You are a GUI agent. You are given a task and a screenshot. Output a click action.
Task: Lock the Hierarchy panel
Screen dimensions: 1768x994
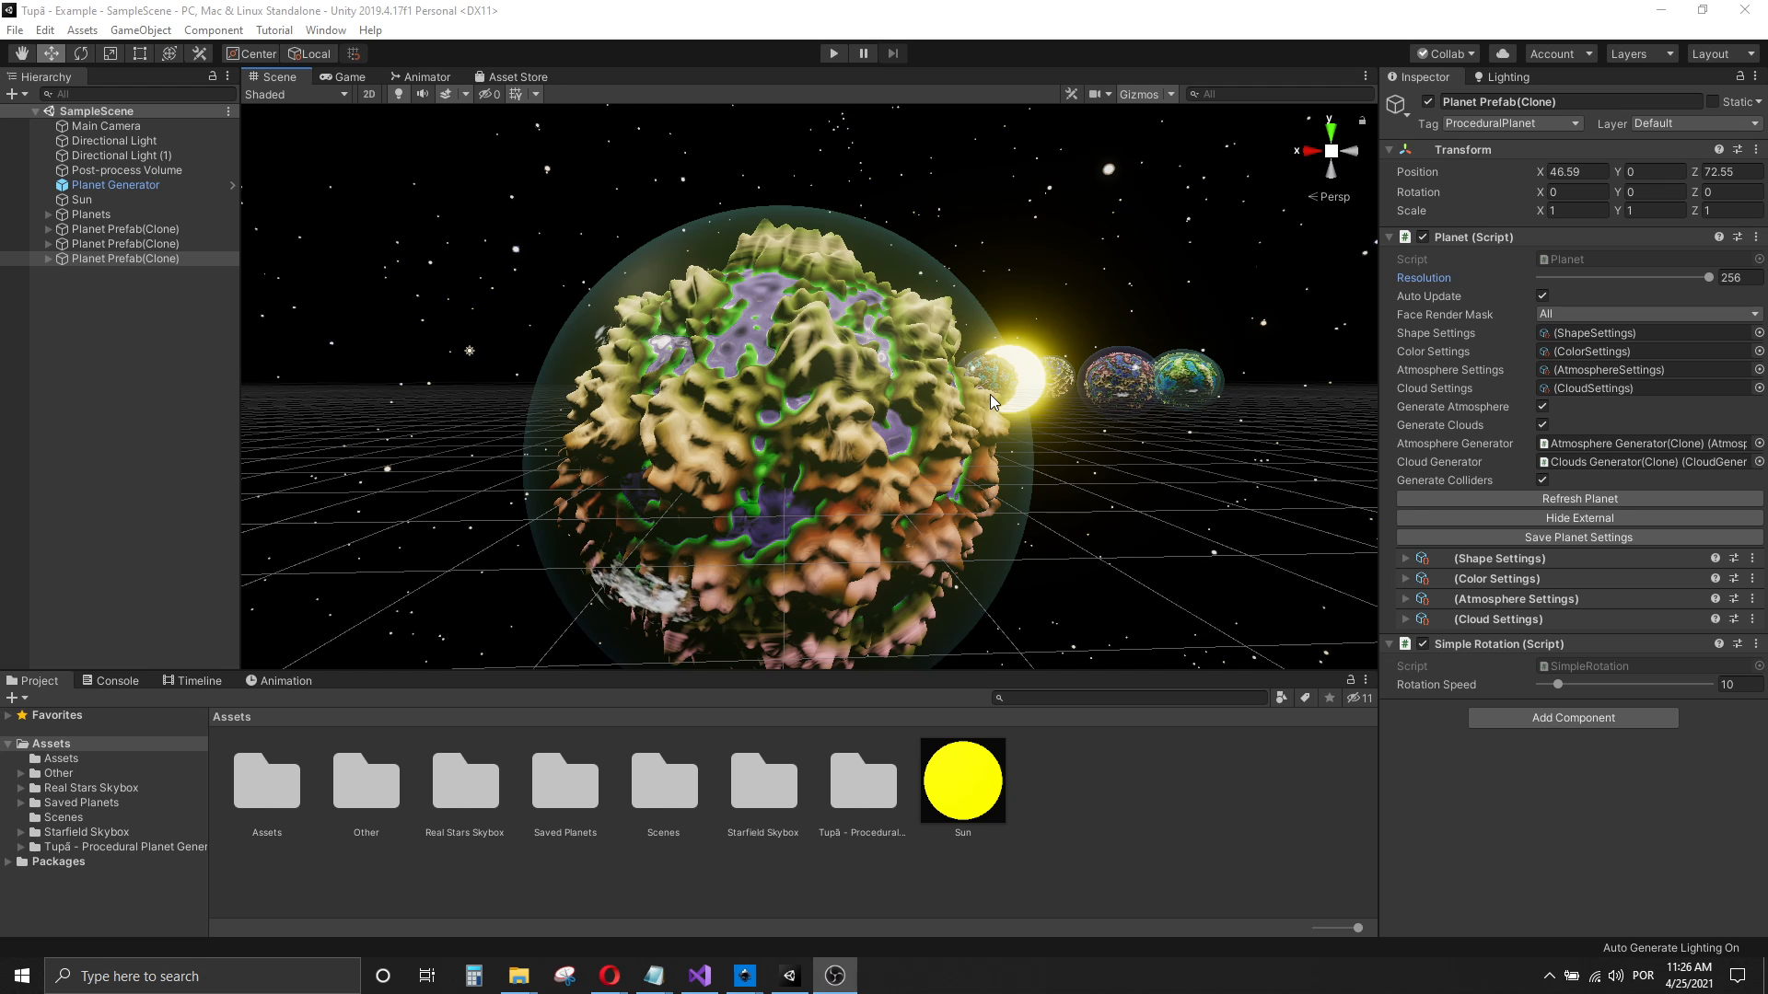[x=212, y=76]
